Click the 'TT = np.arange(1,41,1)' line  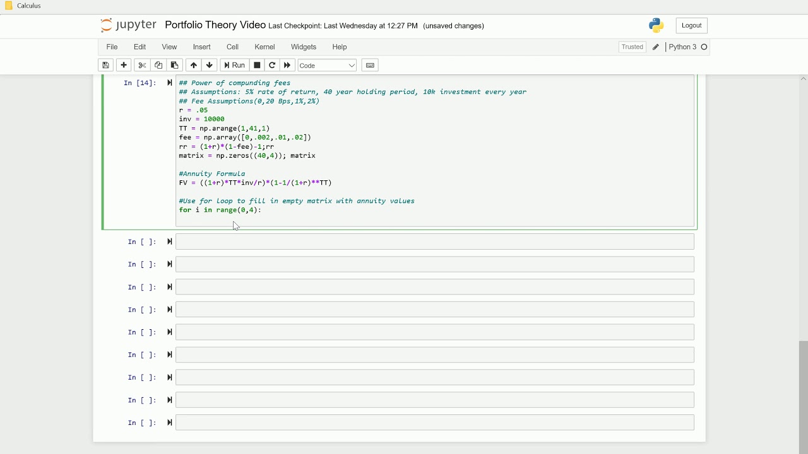pyautogui.click(x=224, y=128)
